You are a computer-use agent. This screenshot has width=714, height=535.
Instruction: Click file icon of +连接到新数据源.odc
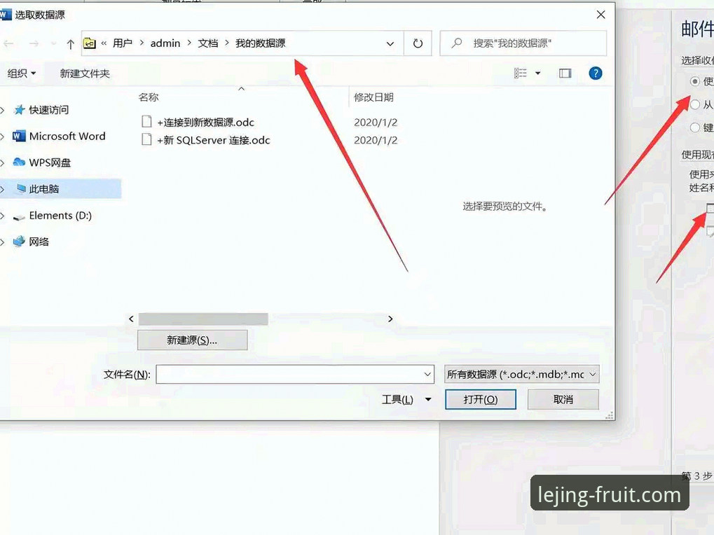pyautogui.click(x=146, y=121)
